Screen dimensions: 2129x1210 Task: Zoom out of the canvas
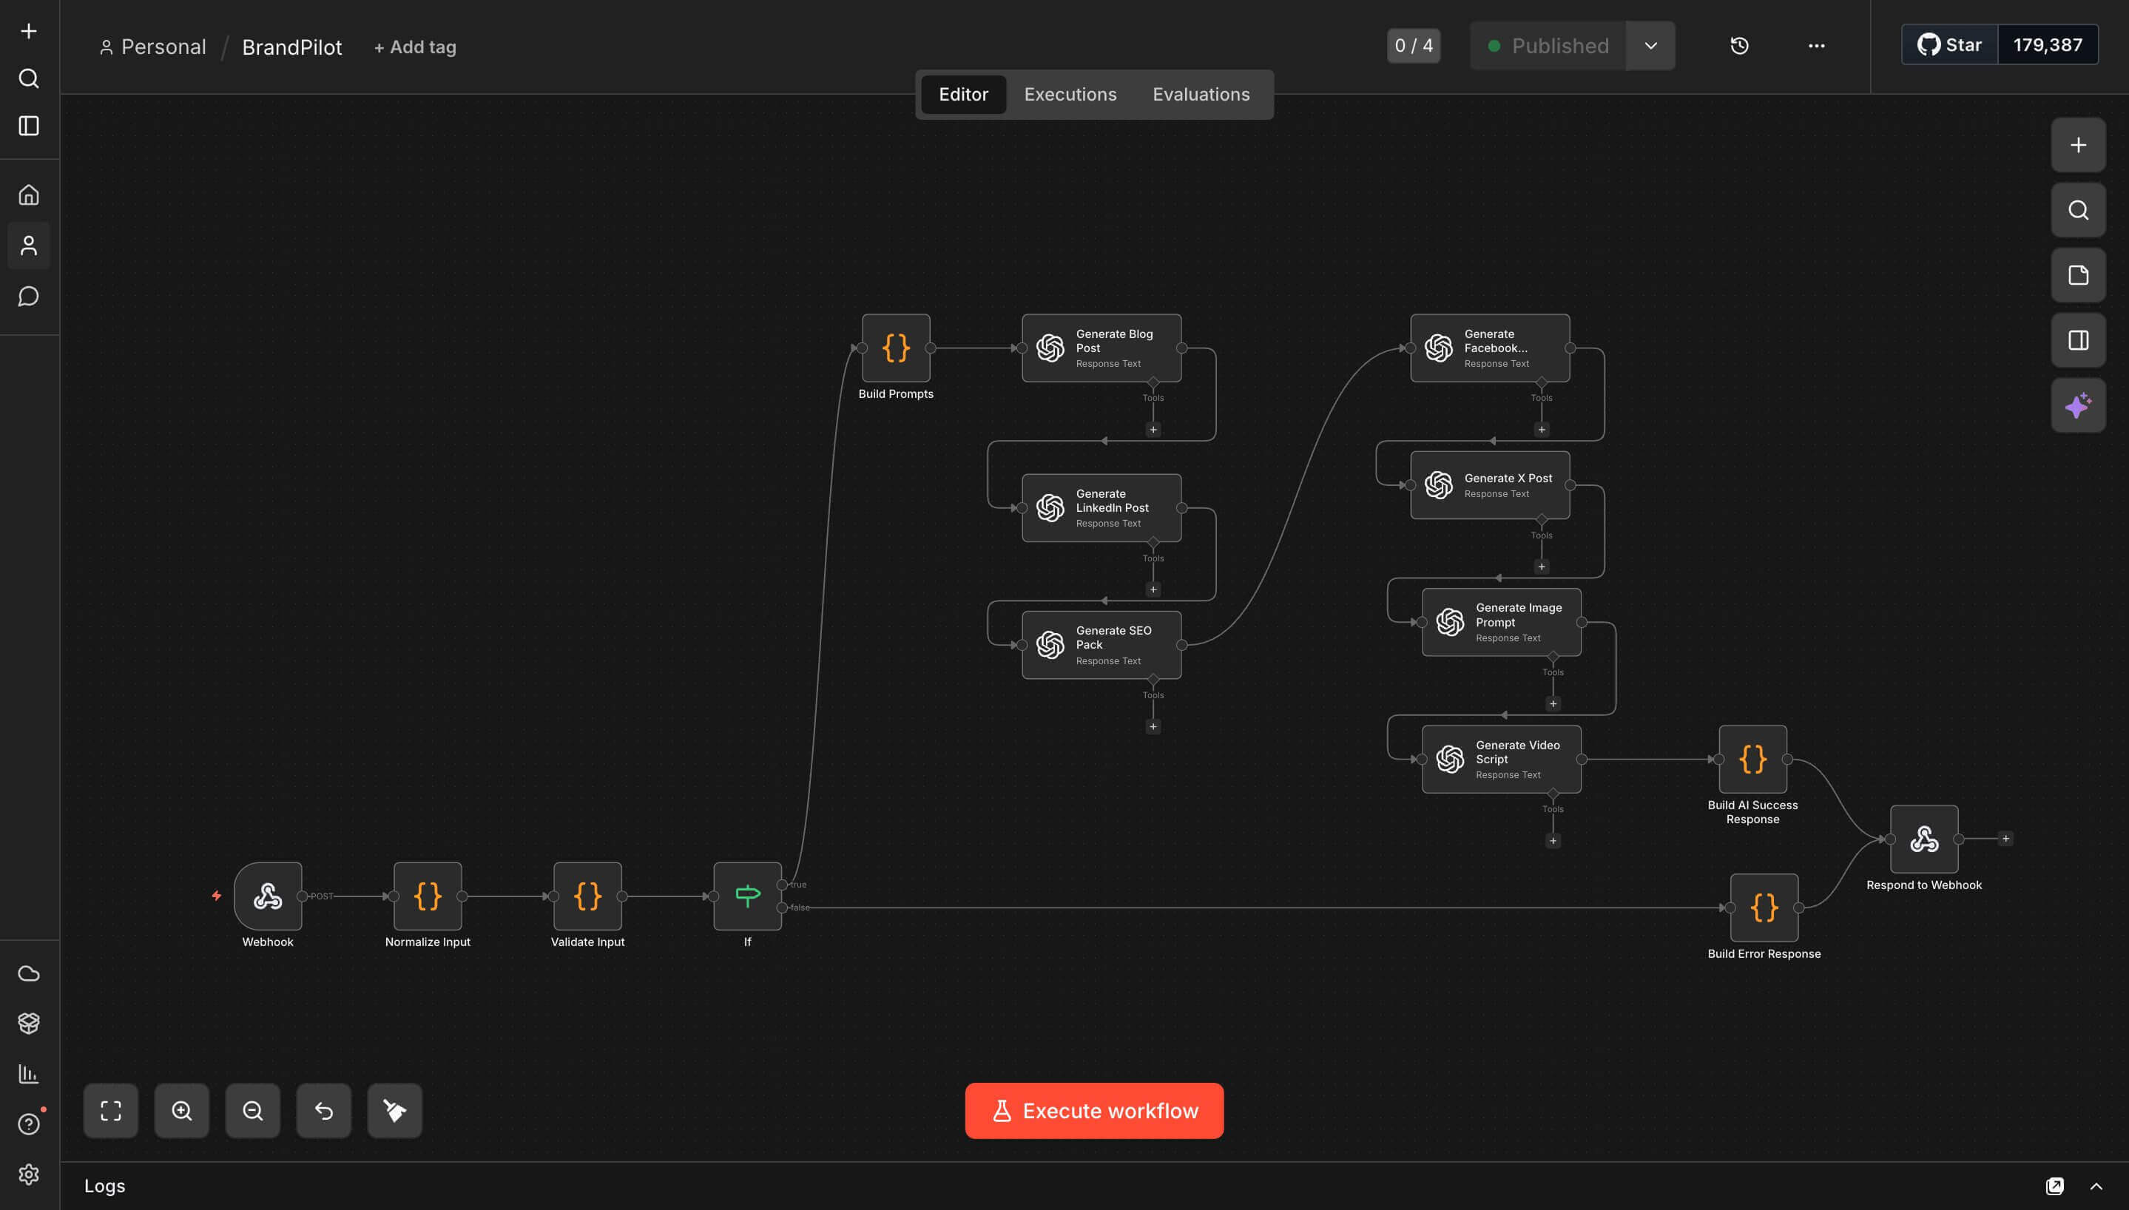click(x=252, y=1110)
